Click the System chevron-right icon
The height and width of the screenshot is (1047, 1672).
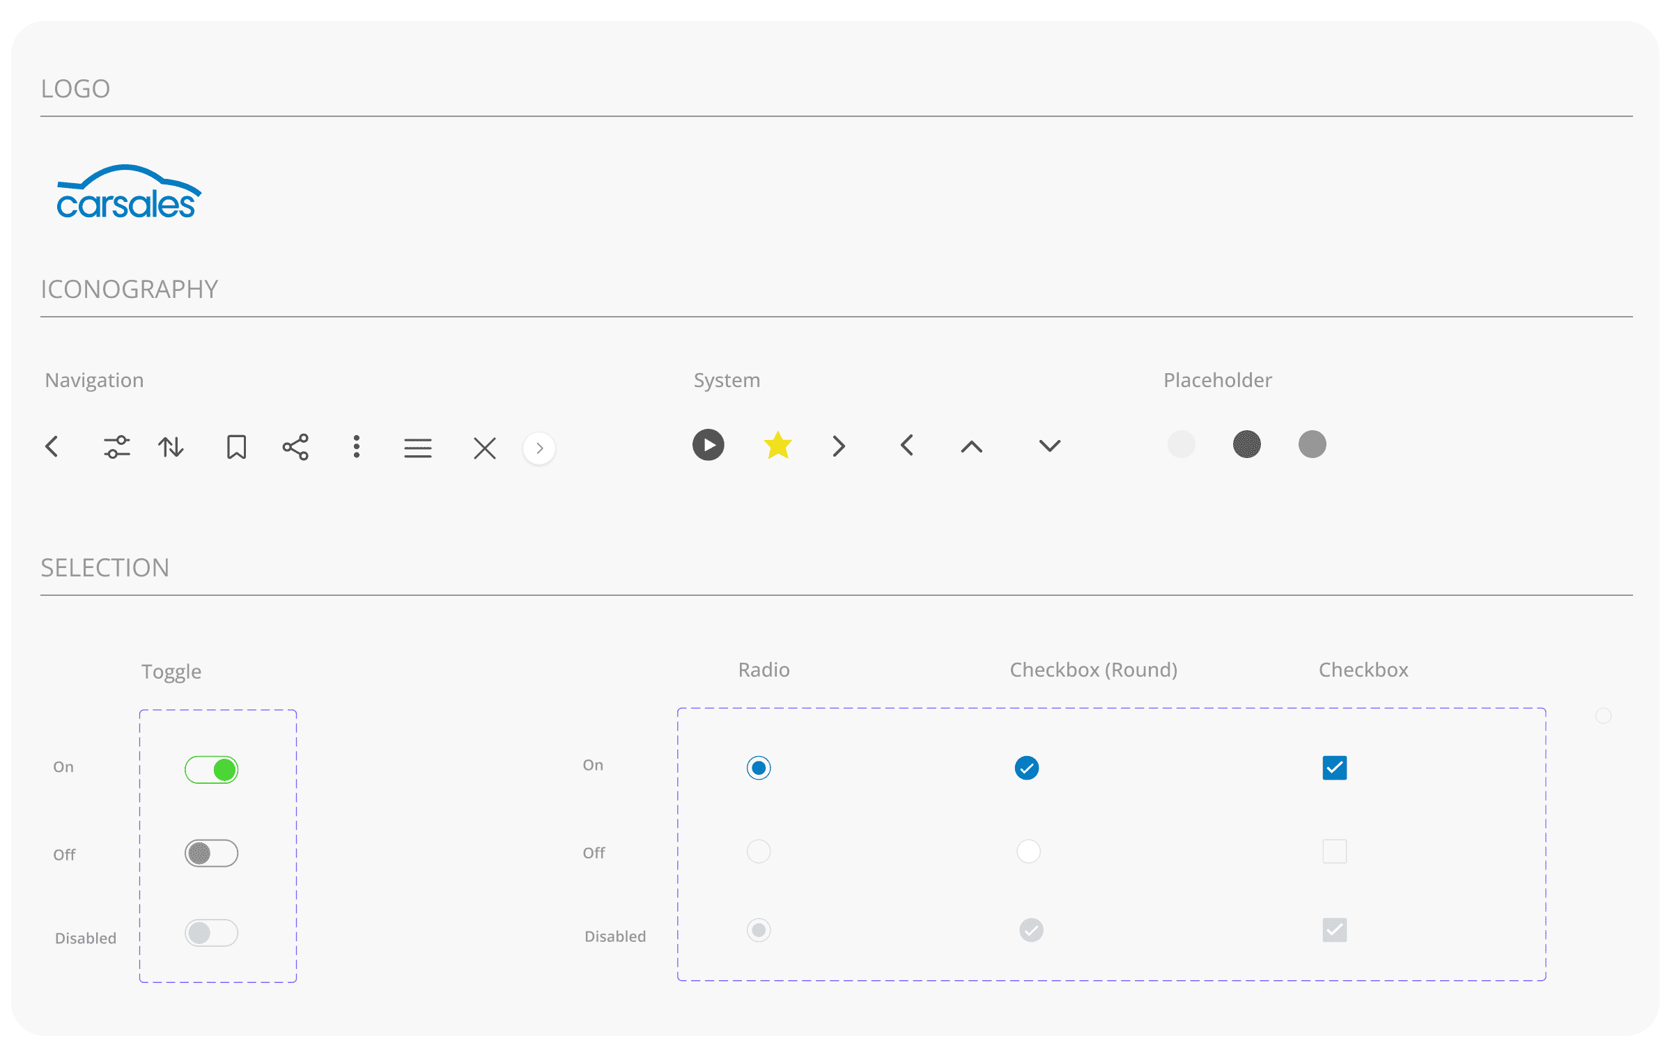click(839, 446)
